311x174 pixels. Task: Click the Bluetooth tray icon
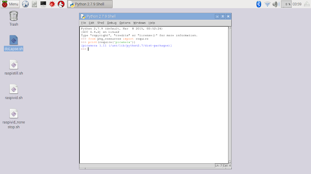point(259,4)
